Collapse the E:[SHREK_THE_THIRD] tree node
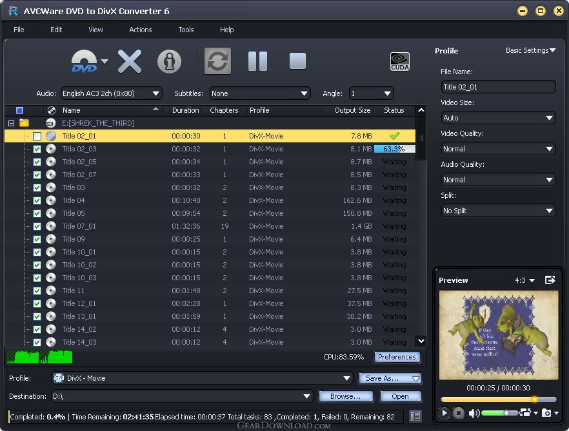569x431 pixels. pos(11,123)
